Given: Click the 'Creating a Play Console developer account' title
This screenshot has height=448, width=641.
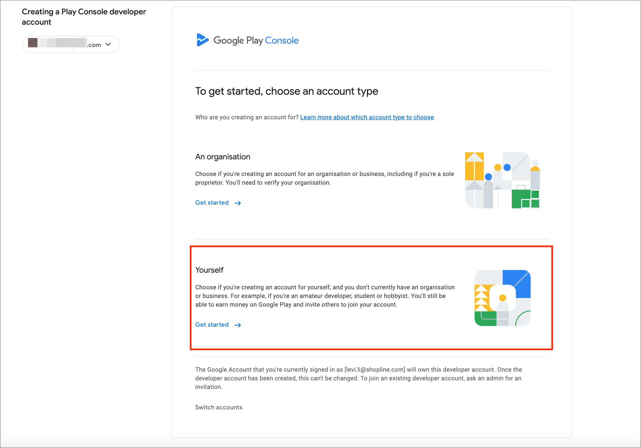Looking at the screenshot, I should pos(84,17).
